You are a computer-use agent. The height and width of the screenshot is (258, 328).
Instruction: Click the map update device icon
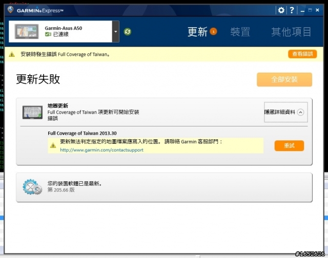[32, 113]
